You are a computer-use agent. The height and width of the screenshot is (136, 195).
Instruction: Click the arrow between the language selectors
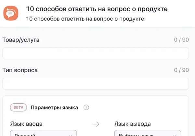[95, 124]
